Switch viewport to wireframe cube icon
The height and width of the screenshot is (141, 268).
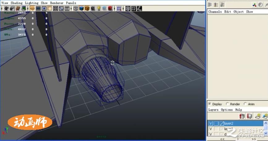tap(75, 8)
